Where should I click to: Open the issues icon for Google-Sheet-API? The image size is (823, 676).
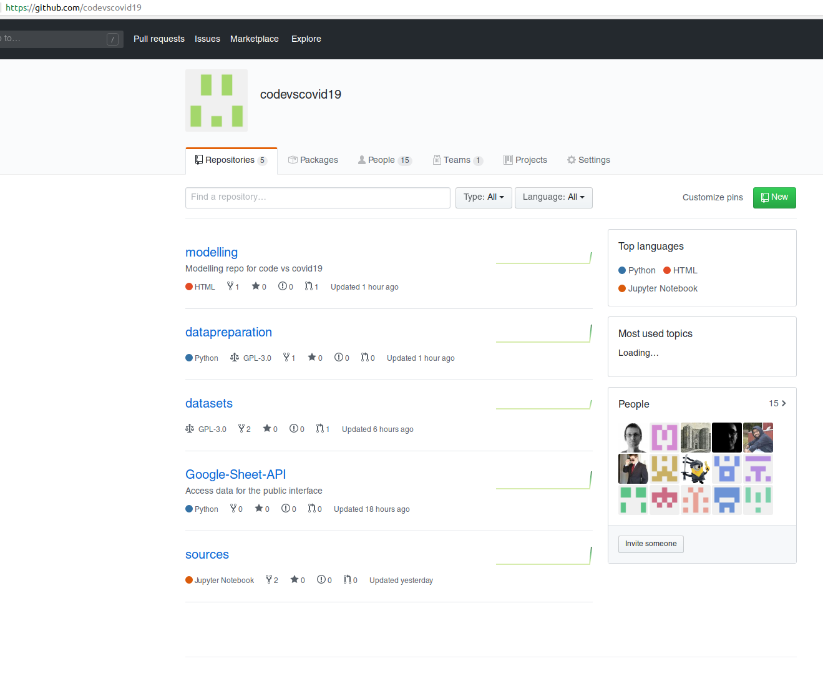coord(286,508)
